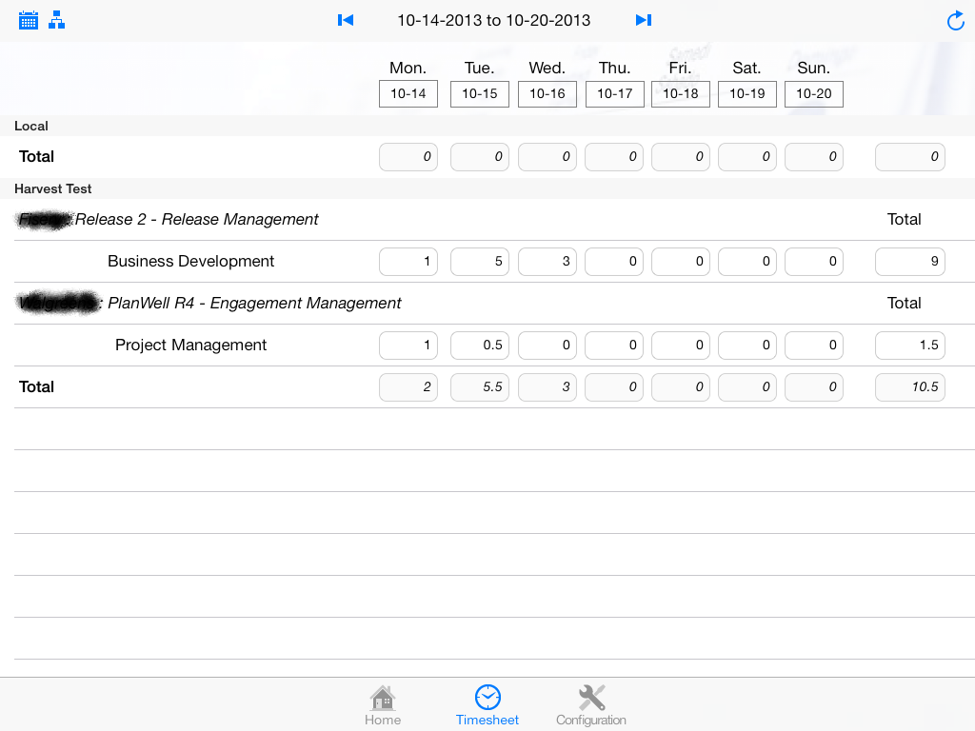Viewport: 975px width, 731px height.
Task: Click the hierarchy tree icon
Action: [x=57, y=20]
